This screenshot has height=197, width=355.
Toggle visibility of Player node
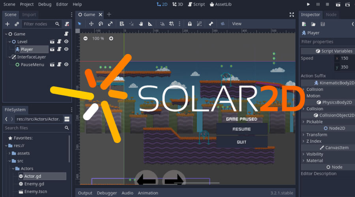tap(66, 49)
